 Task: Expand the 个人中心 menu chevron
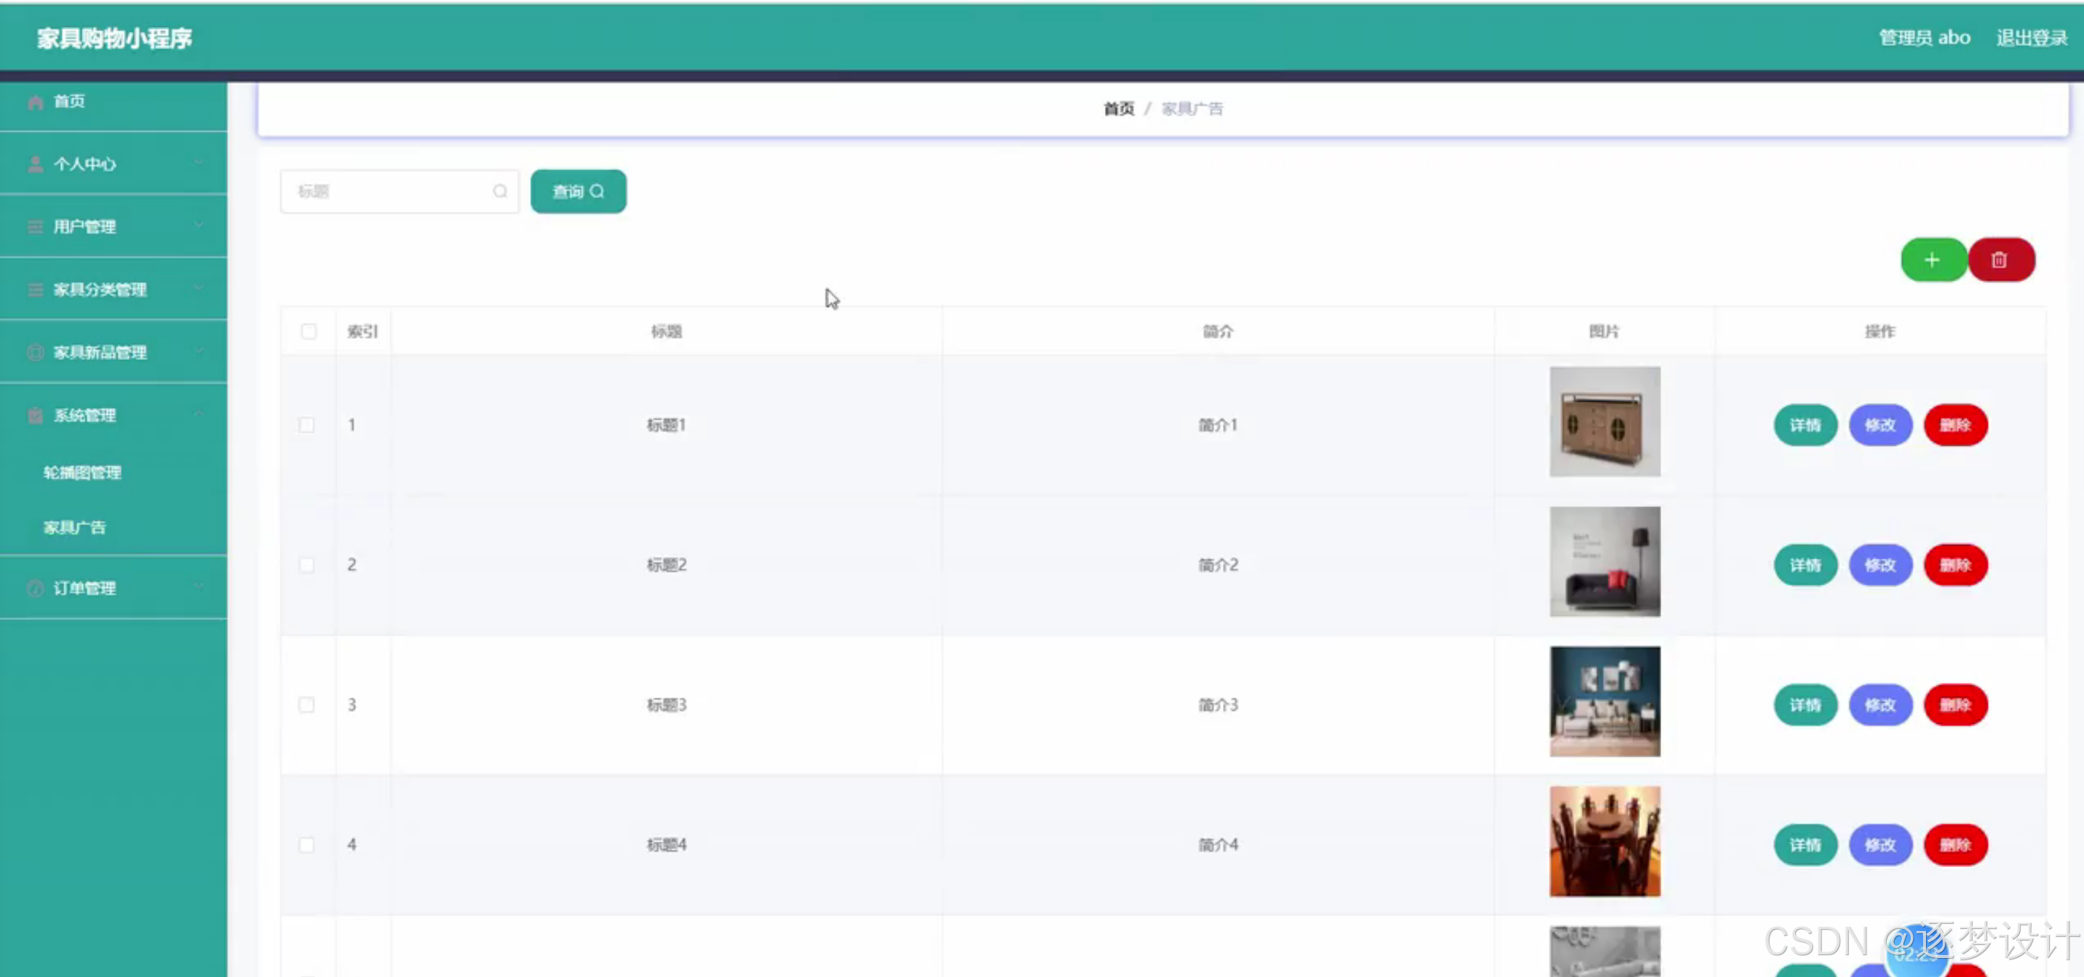[198, 162]
